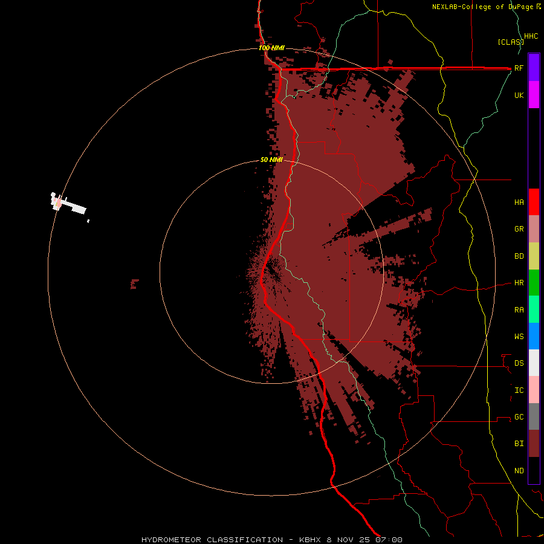Viewport: 544px width, 544px height.
Task: Click the RA legend label
Action: (x=519, y=310)
